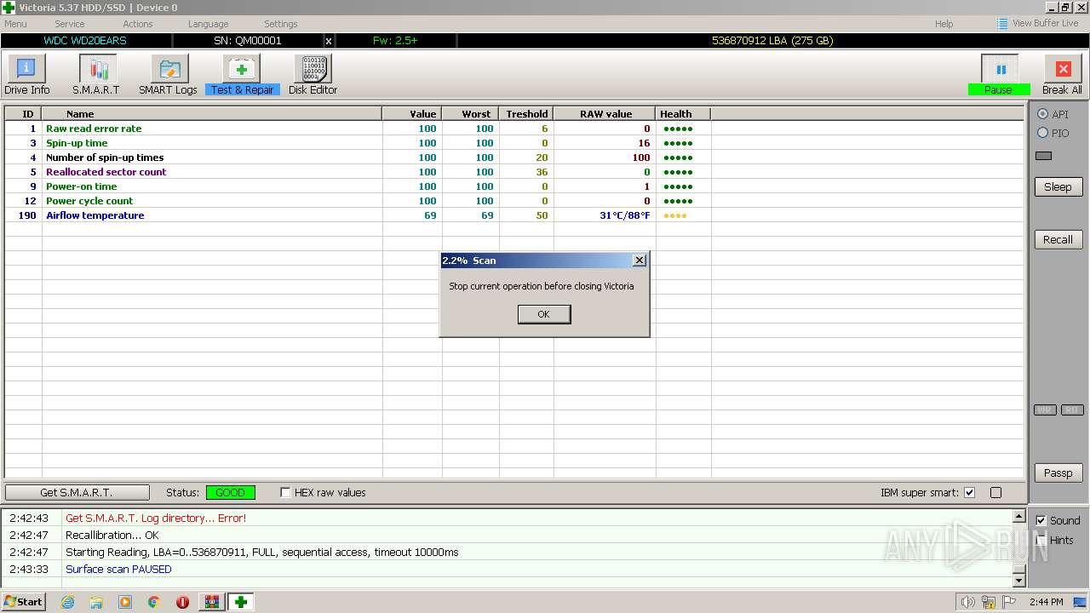
Task: Click the Sleep button
Action: click(1058, 186)
